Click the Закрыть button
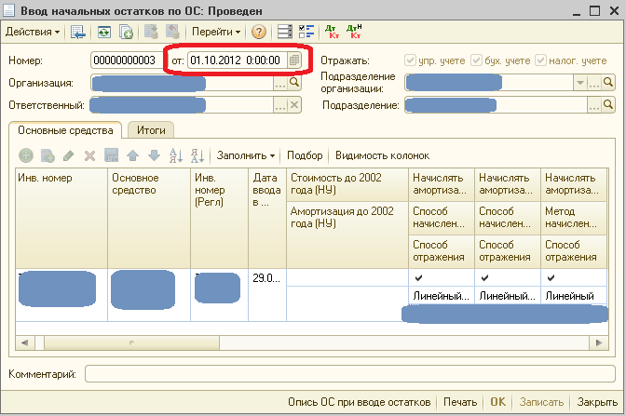This screenshot has width=626, height=416. [597, 402]
